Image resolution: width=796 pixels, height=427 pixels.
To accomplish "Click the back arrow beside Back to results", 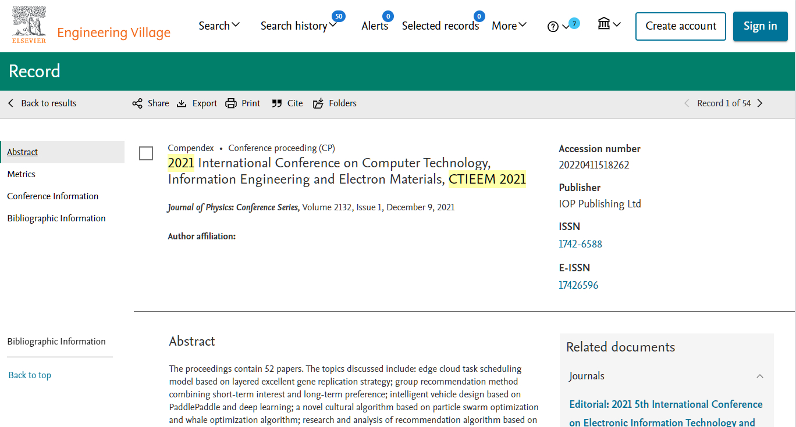I will coord(10,103).
